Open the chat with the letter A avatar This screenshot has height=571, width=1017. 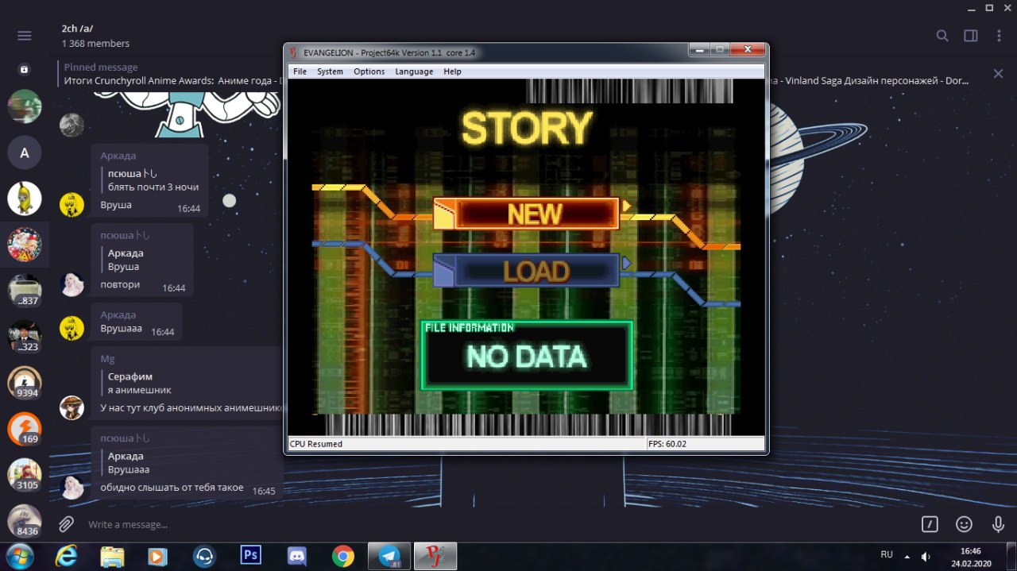coord(25,152)
